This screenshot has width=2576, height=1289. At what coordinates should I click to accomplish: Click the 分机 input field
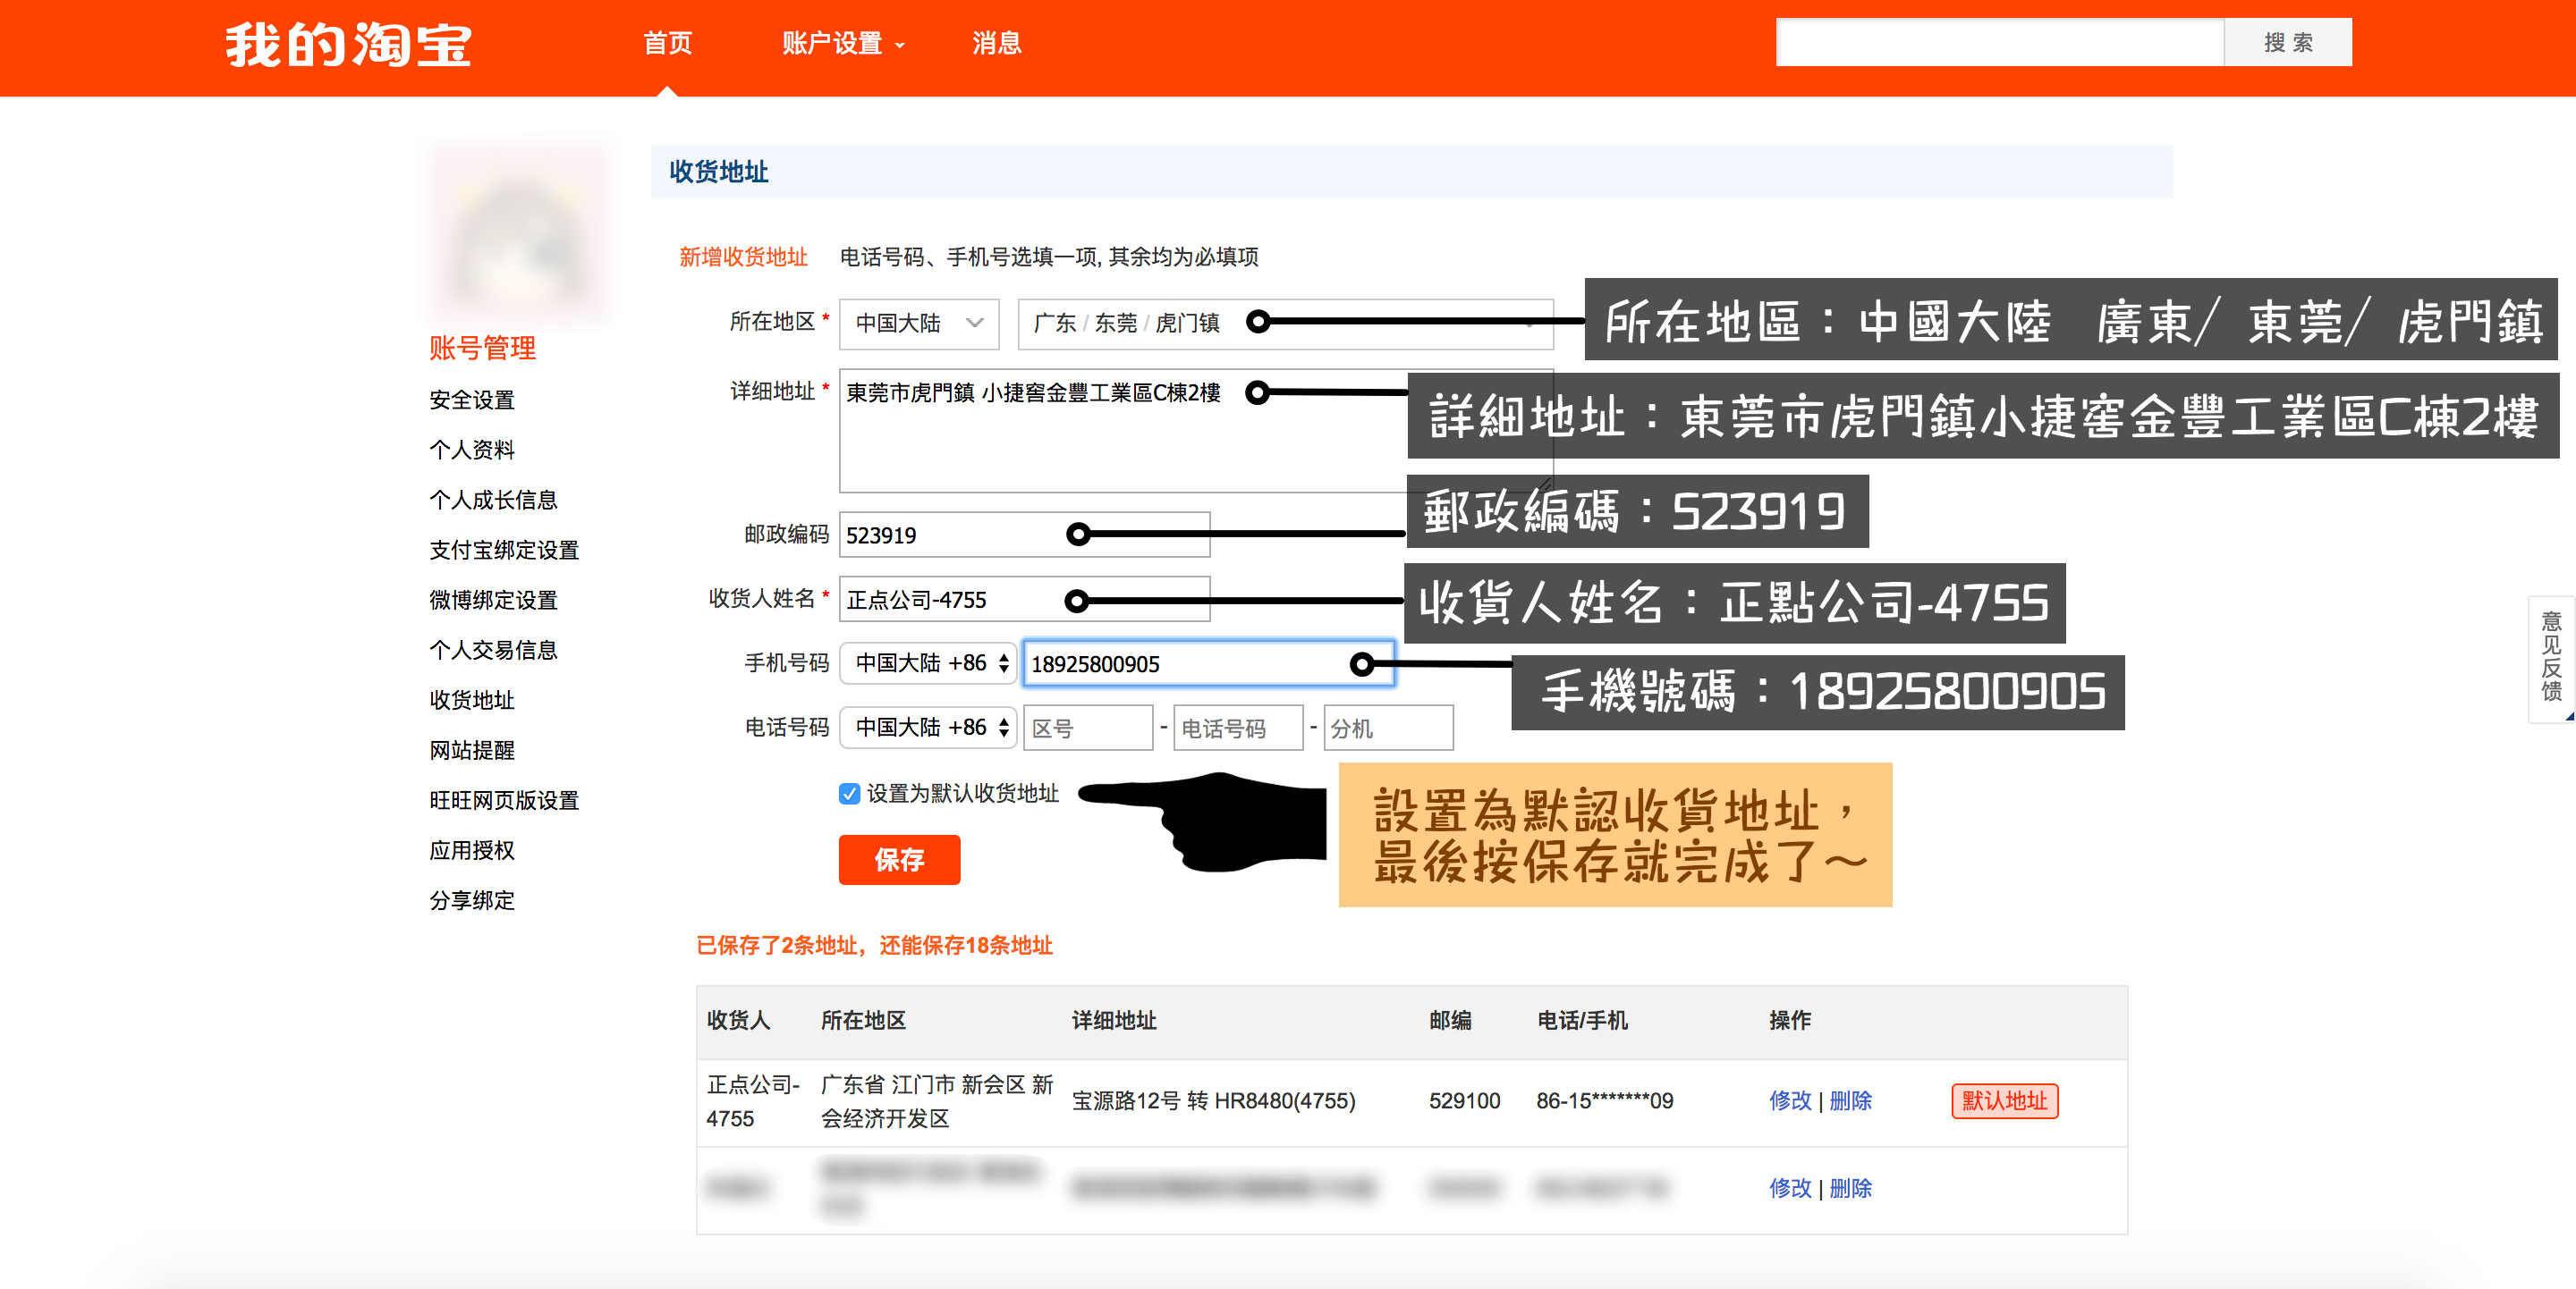[x=1388, y=728]
